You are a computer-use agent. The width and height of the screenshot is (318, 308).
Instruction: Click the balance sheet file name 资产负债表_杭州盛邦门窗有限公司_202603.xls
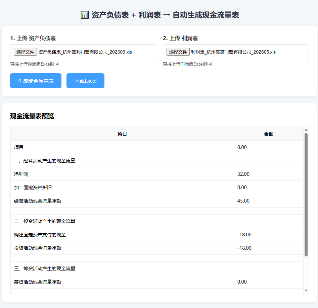(85, 52)
